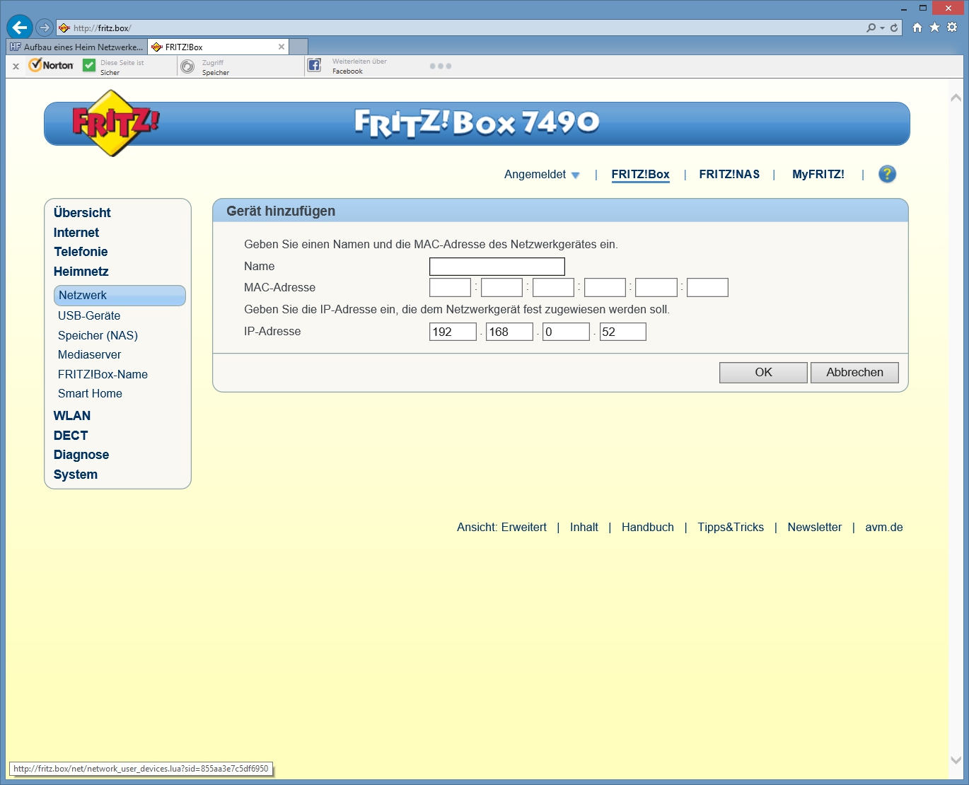Open the Internet sidebar menu

[76, 233]
